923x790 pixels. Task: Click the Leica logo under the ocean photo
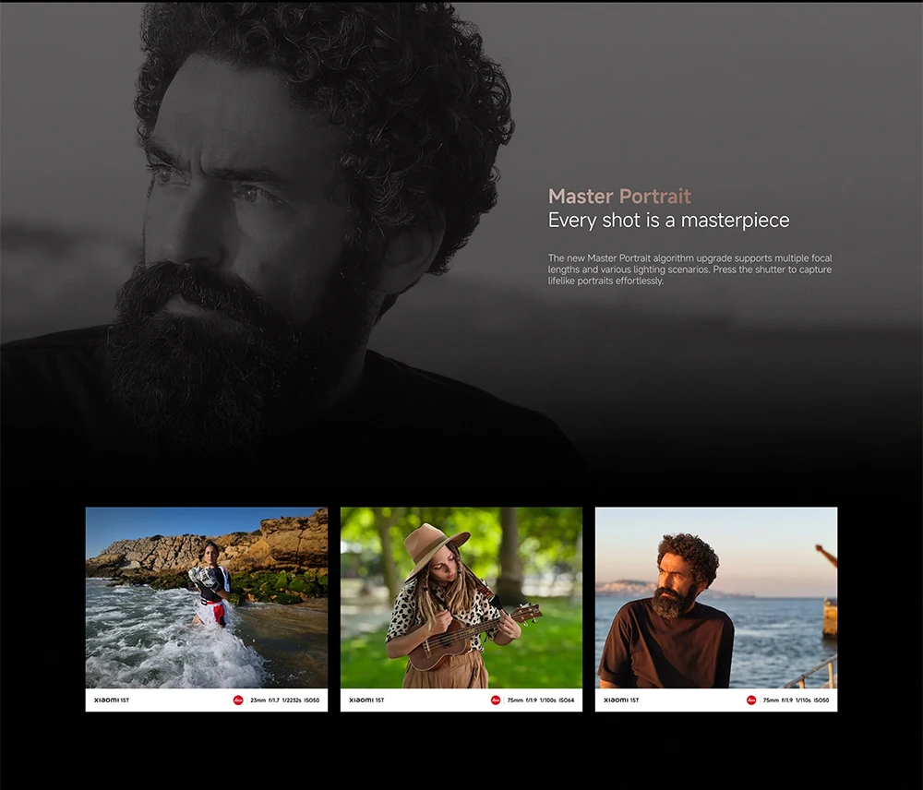coord(238,700)
